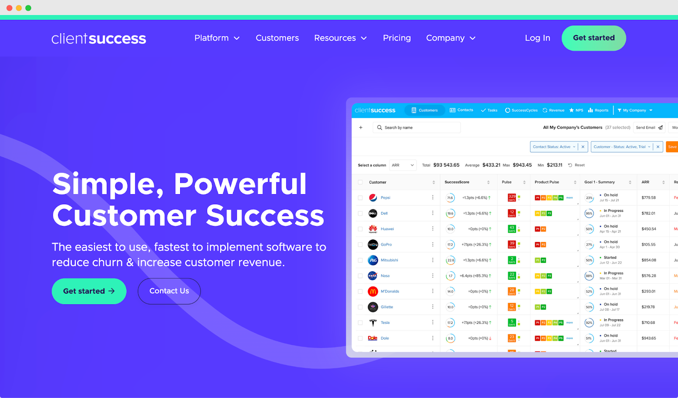Click the plus add customer icon
The height and width of the screenshot is (398, 678).
coord(361,128)
